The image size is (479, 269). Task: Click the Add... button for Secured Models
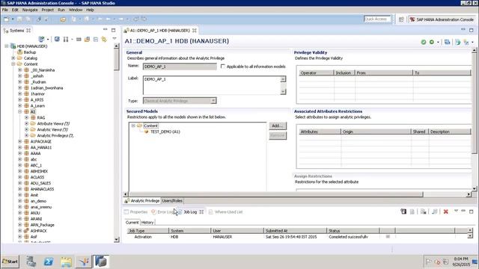point(278,126)
